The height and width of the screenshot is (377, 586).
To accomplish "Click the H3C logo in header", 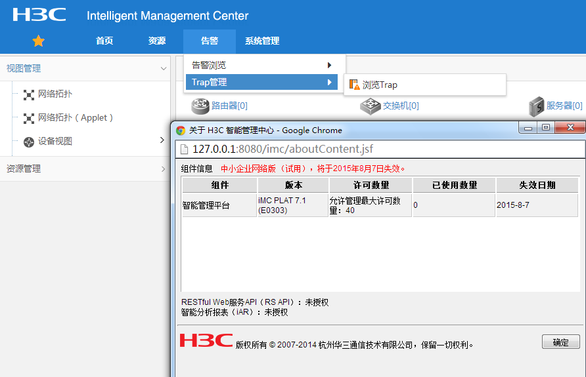I will click(39, 15).
